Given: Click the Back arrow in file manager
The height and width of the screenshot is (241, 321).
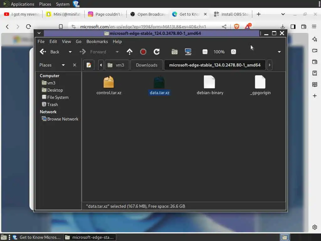Looking at the screenshot, I should [x=43, y=52].
